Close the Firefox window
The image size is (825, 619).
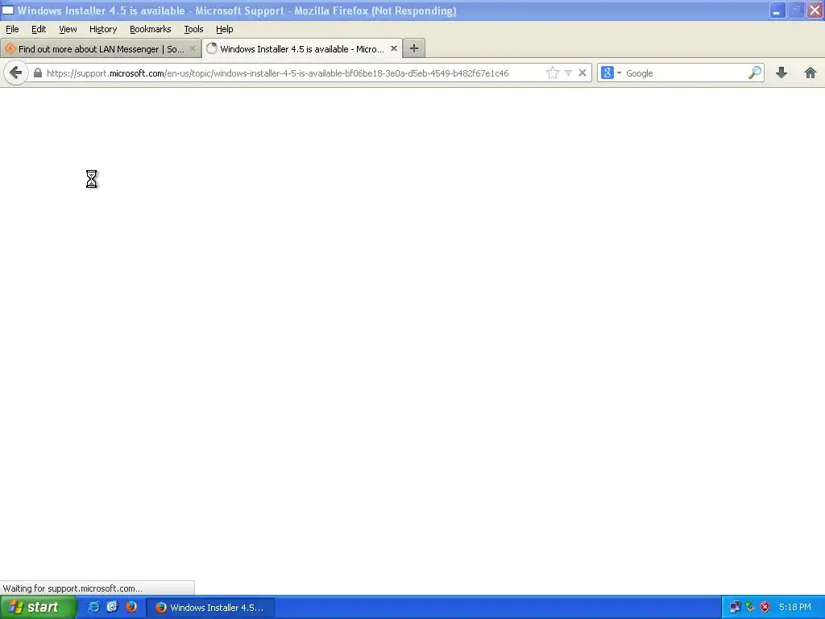[815, 10]
